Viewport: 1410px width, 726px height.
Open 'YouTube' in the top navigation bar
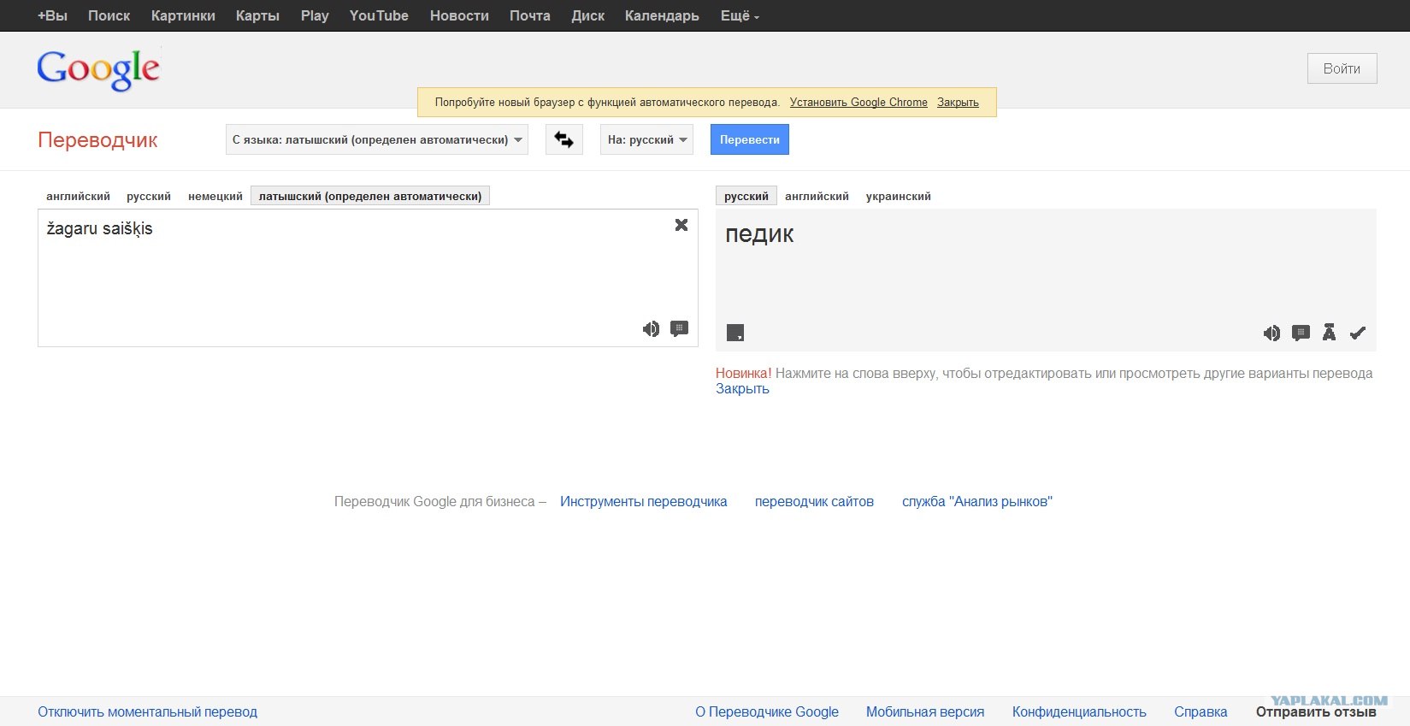[x=379, y=15]
